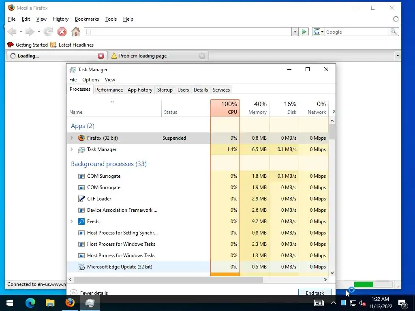Open Microsoft Edge from the taskbar
Image resolution: width=415 pixels, height=311 pixels.
pos(30,303)
